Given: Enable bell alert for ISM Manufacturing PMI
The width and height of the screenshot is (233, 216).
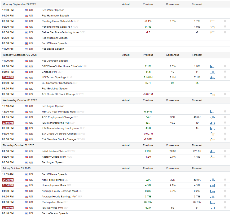Looking at the screenshot, I should tap(225, 123).
